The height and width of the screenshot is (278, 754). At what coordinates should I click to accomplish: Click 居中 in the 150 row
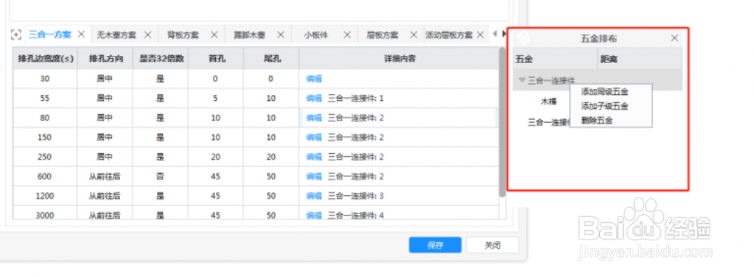coord(105,137)
